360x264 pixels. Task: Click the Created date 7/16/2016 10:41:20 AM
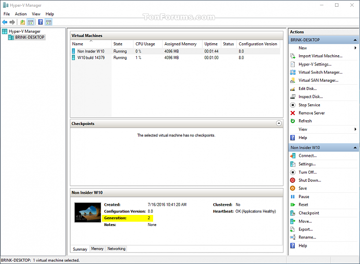tap(167, 204)
